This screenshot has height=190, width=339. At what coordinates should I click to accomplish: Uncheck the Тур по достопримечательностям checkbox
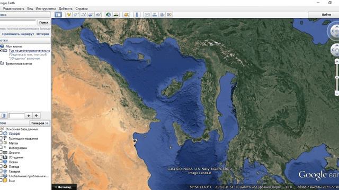tap(1, 51)
